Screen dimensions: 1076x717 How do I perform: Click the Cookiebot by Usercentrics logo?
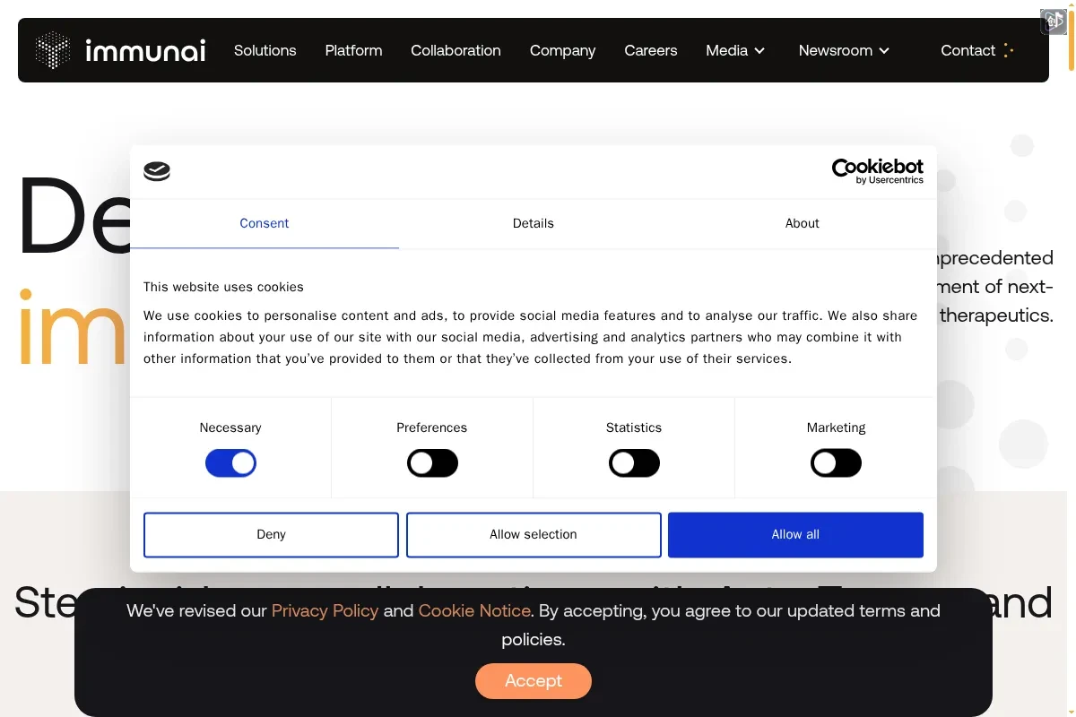point(877,170)
